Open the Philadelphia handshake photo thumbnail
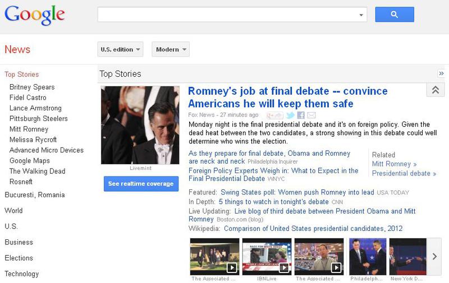Viewport: 449px width, 283px height. click(368, 257)
